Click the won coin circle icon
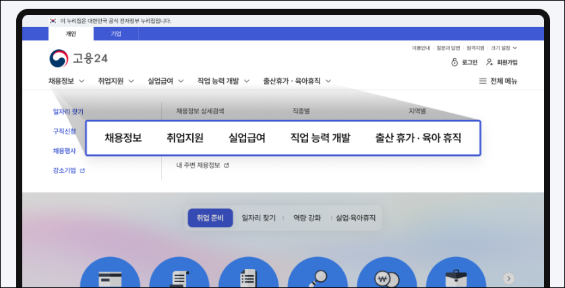Screen dimensions: 565x288 pos(386,272)
